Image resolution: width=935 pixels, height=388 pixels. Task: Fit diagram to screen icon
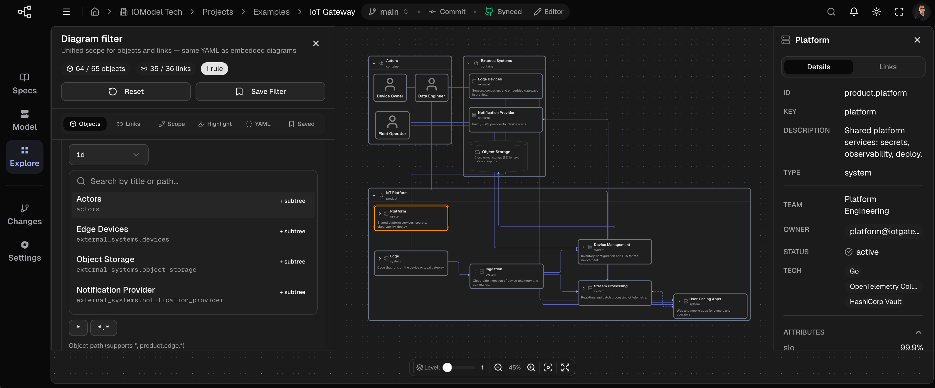(x=565, y=367)
